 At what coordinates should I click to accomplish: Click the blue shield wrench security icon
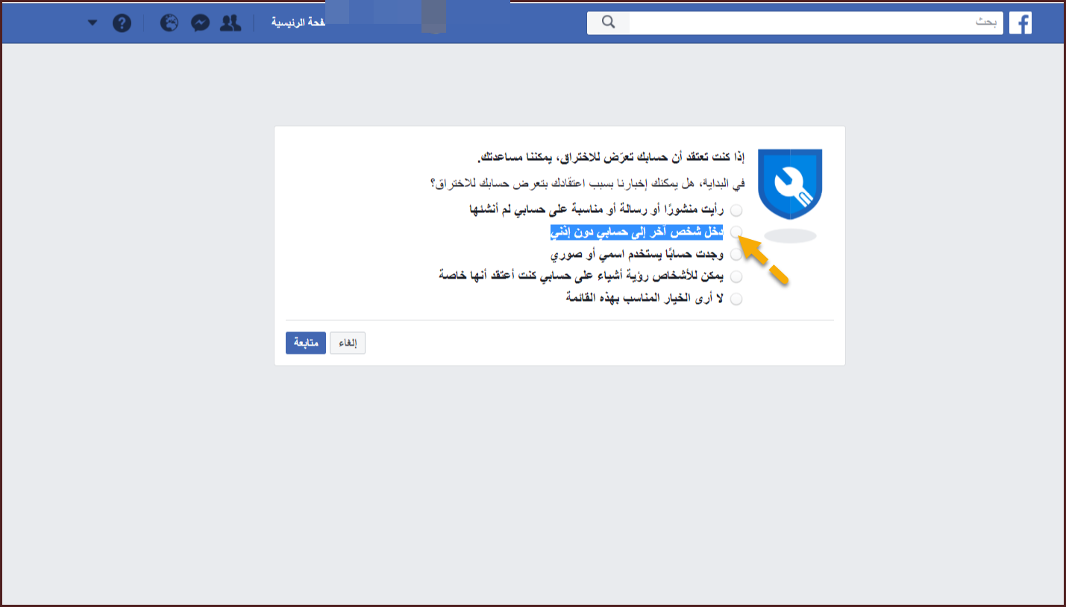pos(790,185)
